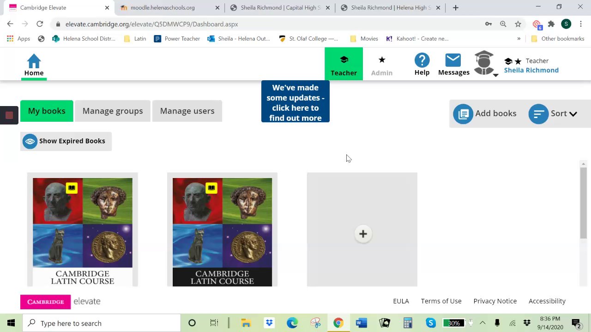The image size is (591, 332).
Task: Click Add books button
Action: click(484, 113)
